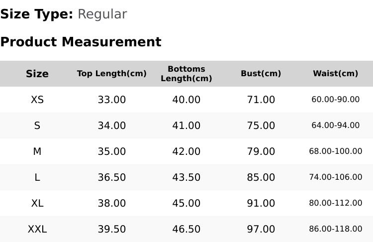Select the Top Length(cm) column header

[111, 74]
